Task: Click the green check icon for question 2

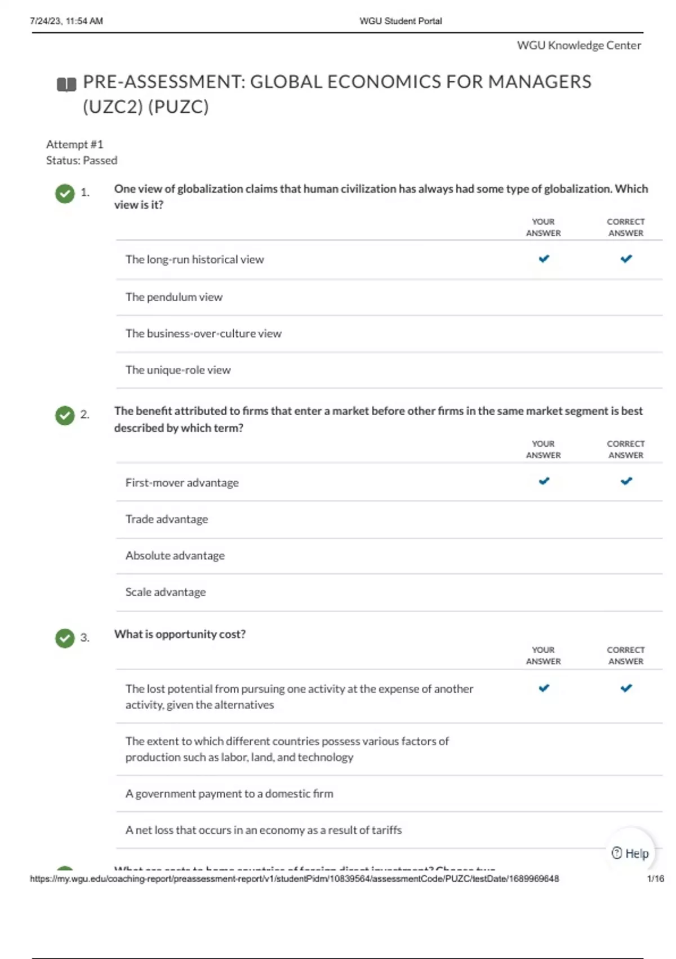Action: tap(65, 416)
